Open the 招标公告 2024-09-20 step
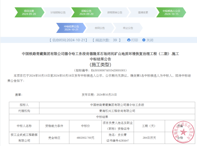197x146 pixels. click(x=86, y=12)
